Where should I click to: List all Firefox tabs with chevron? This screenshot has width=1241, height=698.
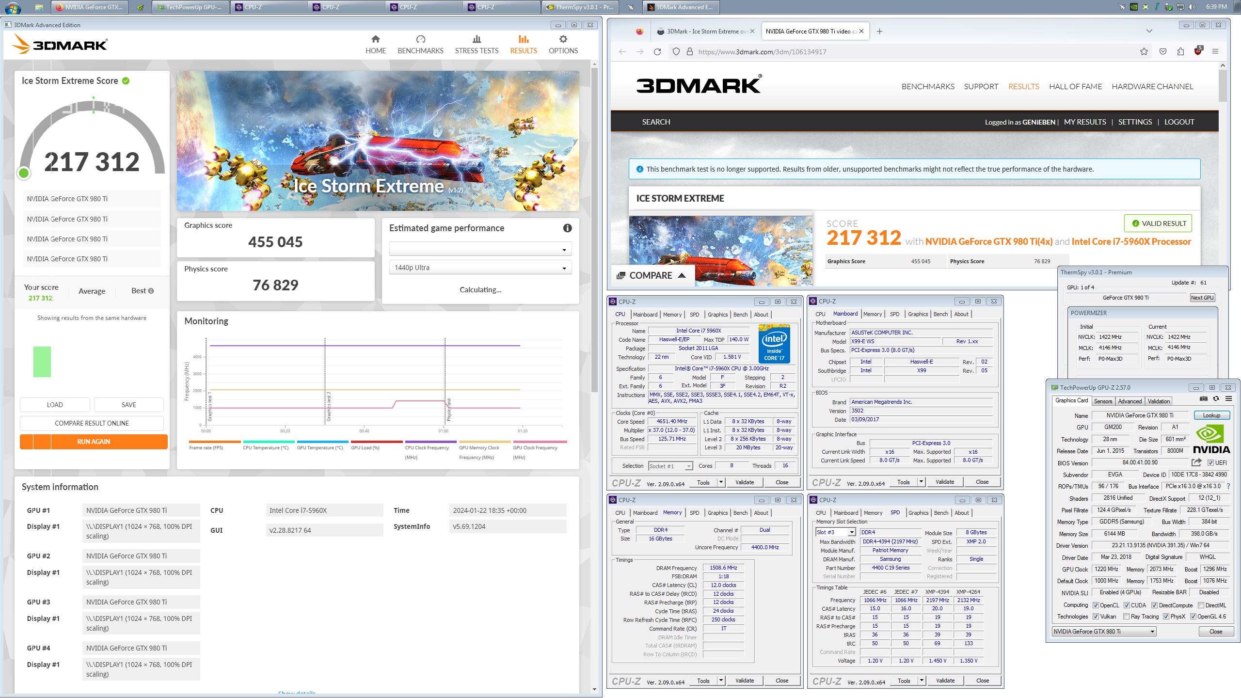click(1149, 31)
